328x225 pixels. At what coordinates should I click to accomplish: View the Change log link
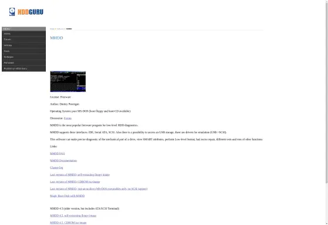pyautogui.click(x=56, y=167)
